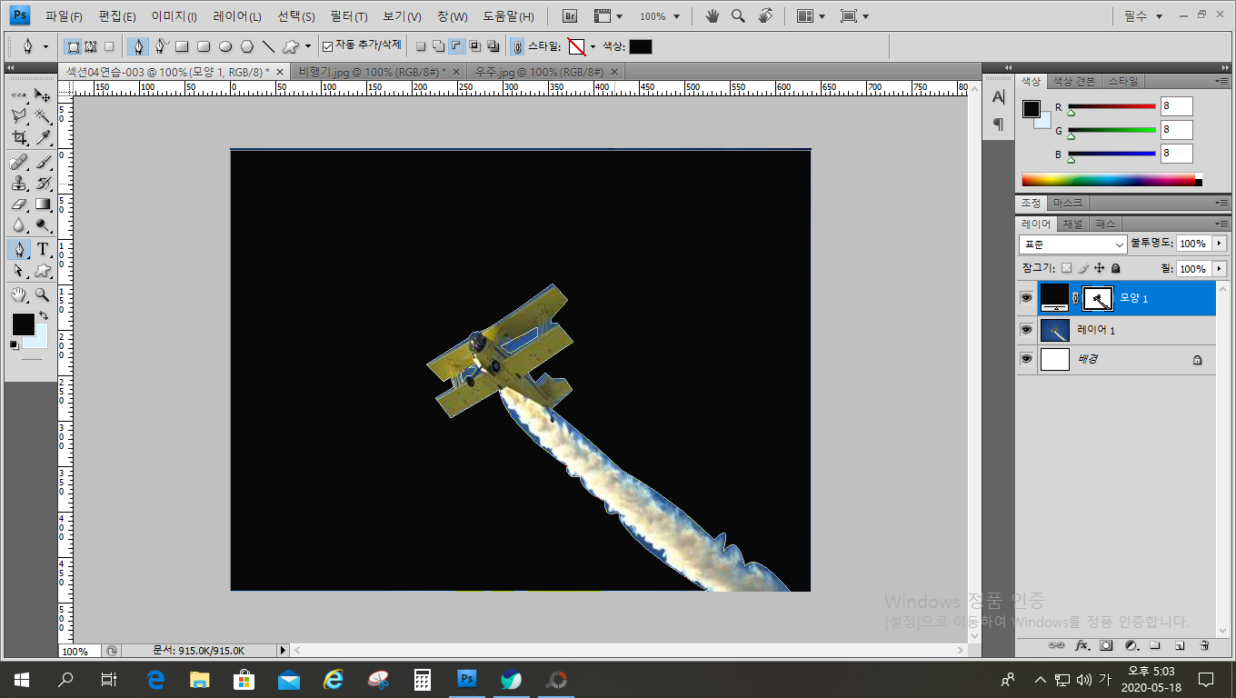Open blend mode dropdown 표준
The height and width of the screenshot is (698, 1236).
click(x=1073, y=244)
